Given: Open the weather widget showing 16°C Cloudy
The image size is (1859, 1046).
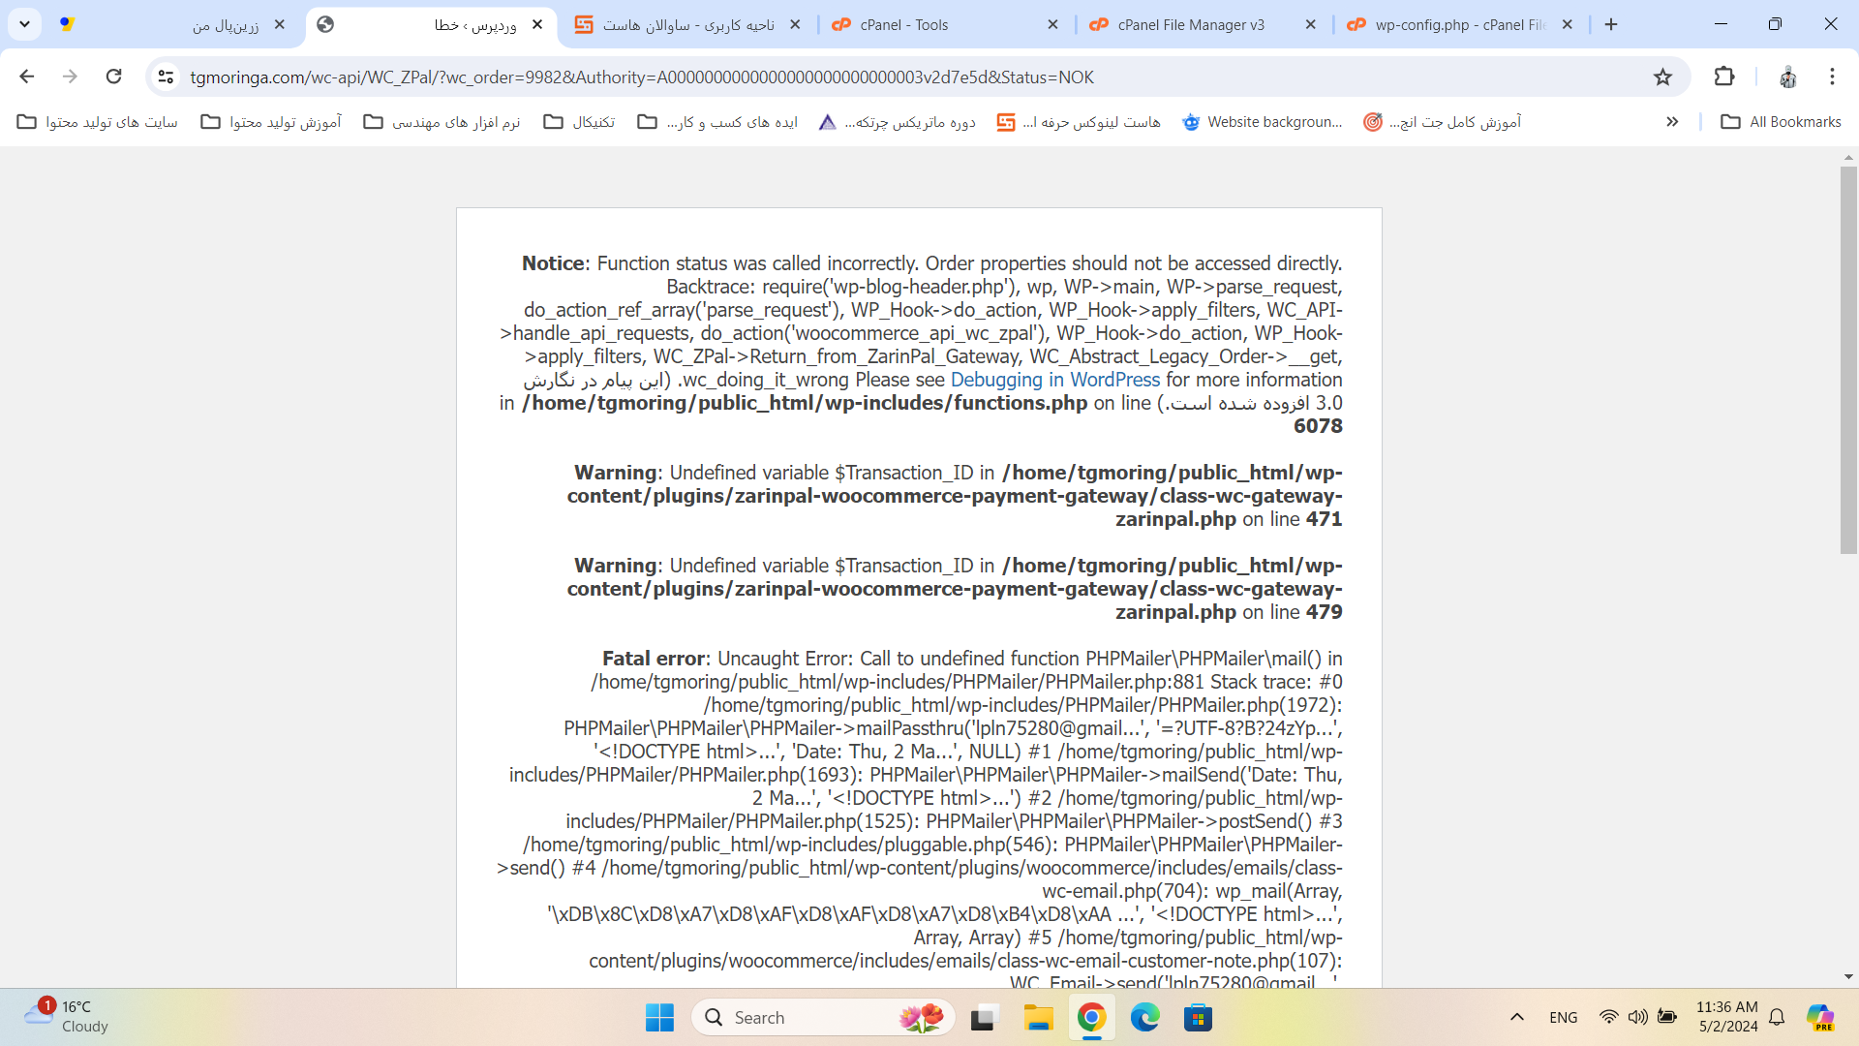Looking at the screenshot, I should [x=66, y=1017].
